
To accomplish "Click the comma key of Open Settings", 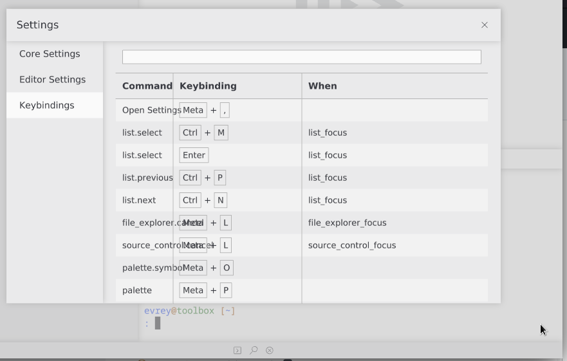I will pos(225,110).
